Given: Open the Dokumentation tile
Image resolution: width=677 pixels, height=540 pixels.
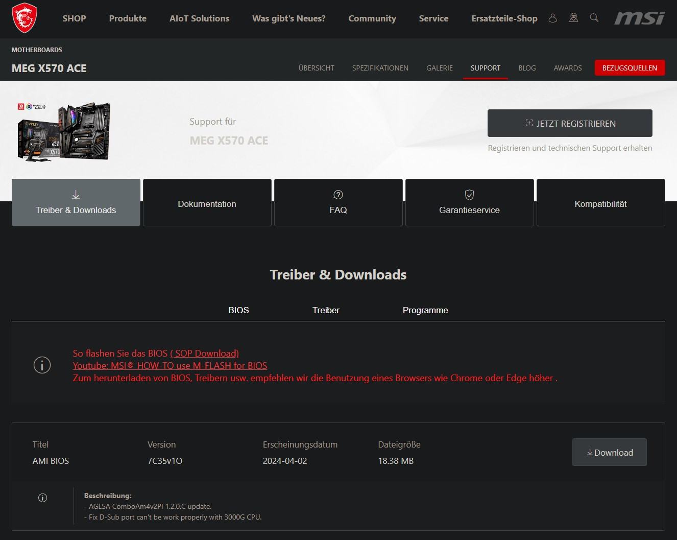Looking at the screenshot, I should tap(207, 203).
